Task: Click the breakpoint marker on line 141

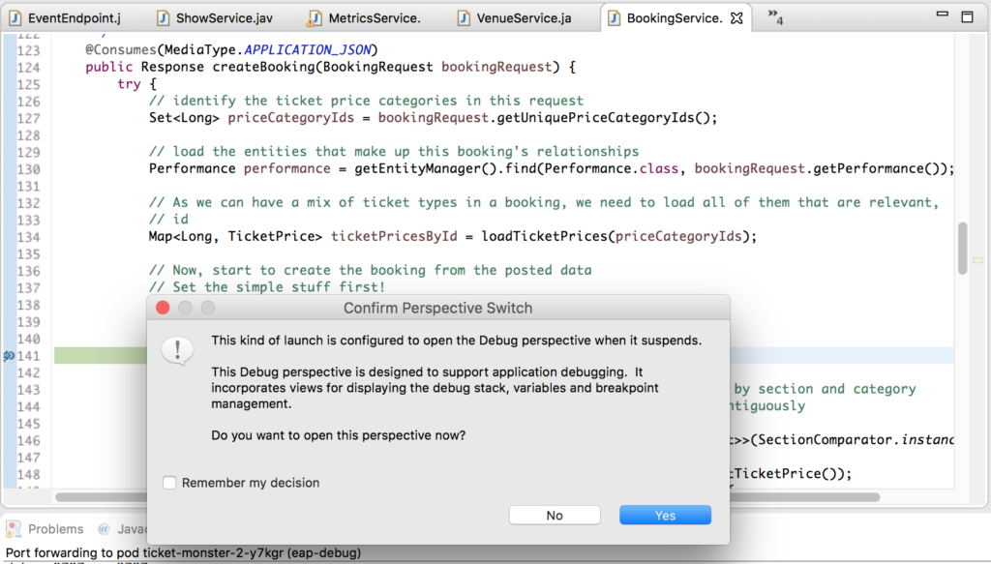Action: click(9, 356)
